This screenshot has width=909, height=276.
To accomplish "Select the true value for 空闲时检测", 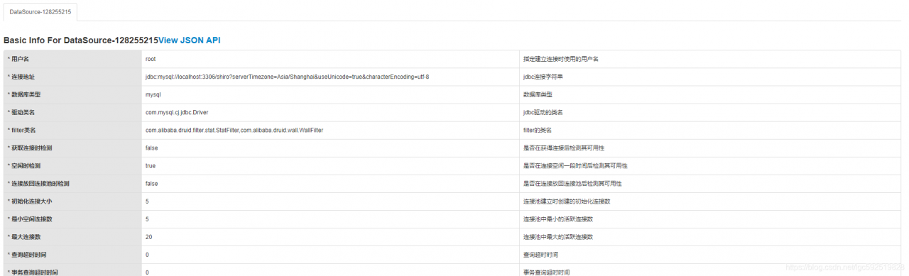I will tap(151, 165).
